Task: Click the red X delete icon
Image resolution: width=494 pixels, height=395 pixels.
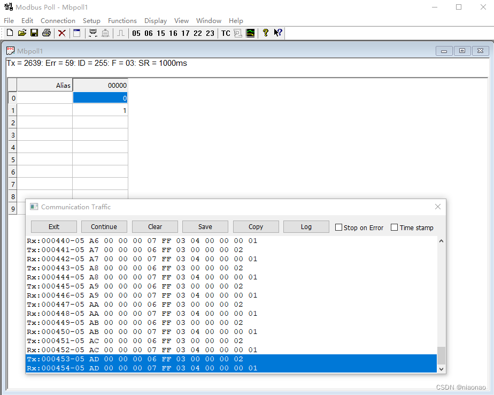Action: (62, 33)
